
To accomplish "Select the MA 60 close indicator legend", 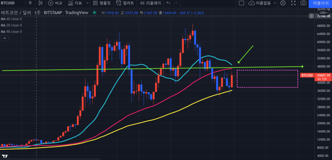I will click(x=12, y=19).
